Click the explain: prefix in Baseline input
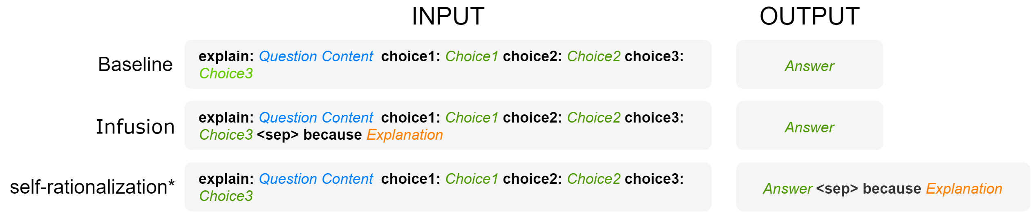This screenshot has width=1031, height=212. click(226, 56)
